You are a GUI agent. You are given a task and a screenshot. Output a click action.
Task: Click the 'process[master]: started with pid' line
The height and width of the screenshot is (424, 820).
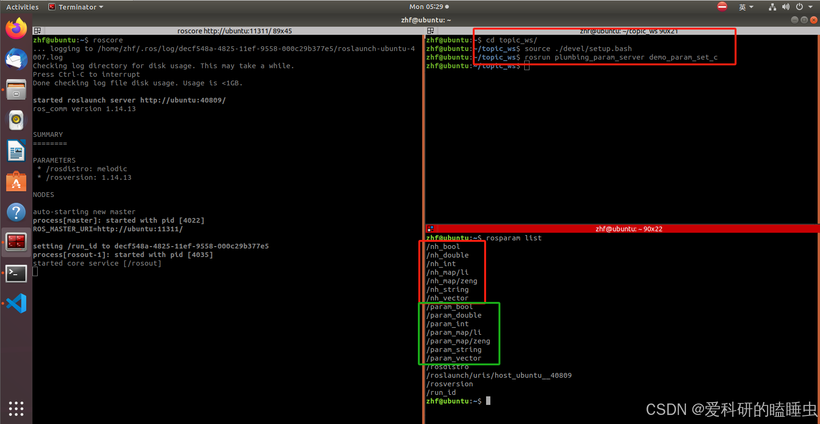(119, 220)
